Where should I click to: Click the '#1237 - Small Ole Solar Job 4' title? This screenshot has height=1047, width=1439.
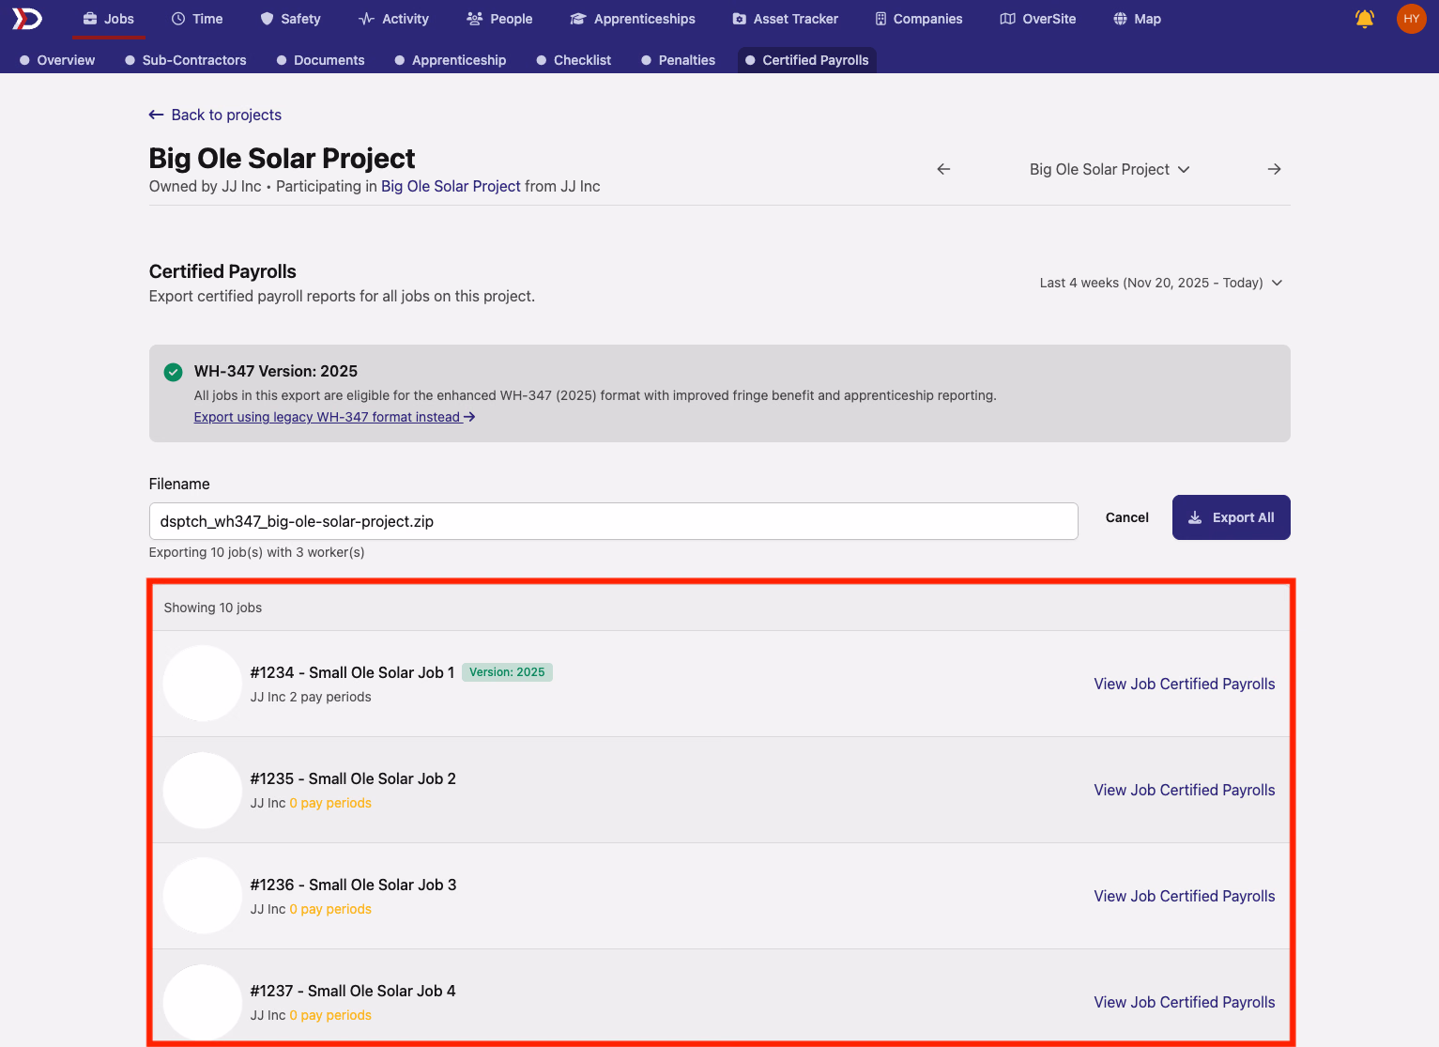353,991
